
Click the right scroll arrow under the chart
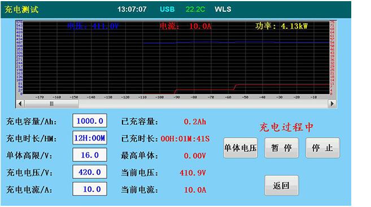coord(332,103)
